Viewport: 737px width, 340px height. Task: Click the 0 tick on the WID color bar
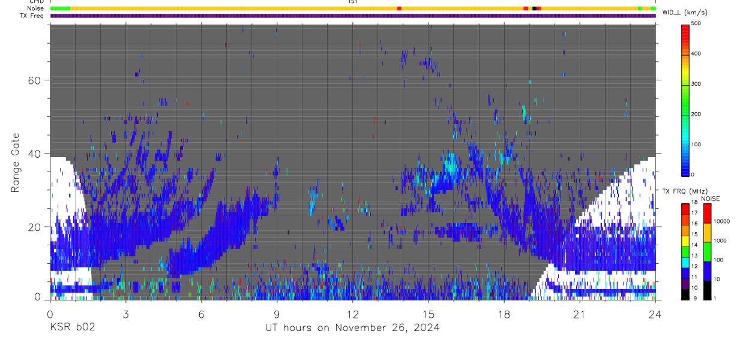coord(694,174)
